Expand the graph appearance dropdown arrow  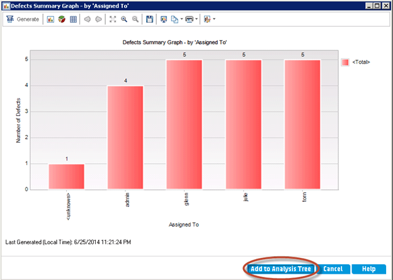point(214,20)
